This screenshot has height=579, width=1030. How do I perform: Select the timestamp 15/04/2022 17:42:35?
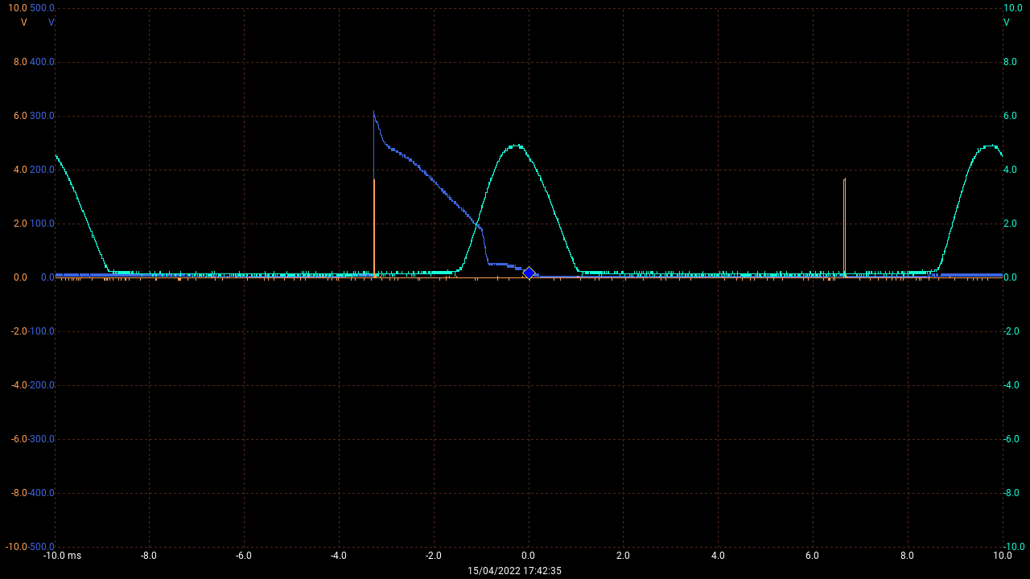click(x=515, y=571)
